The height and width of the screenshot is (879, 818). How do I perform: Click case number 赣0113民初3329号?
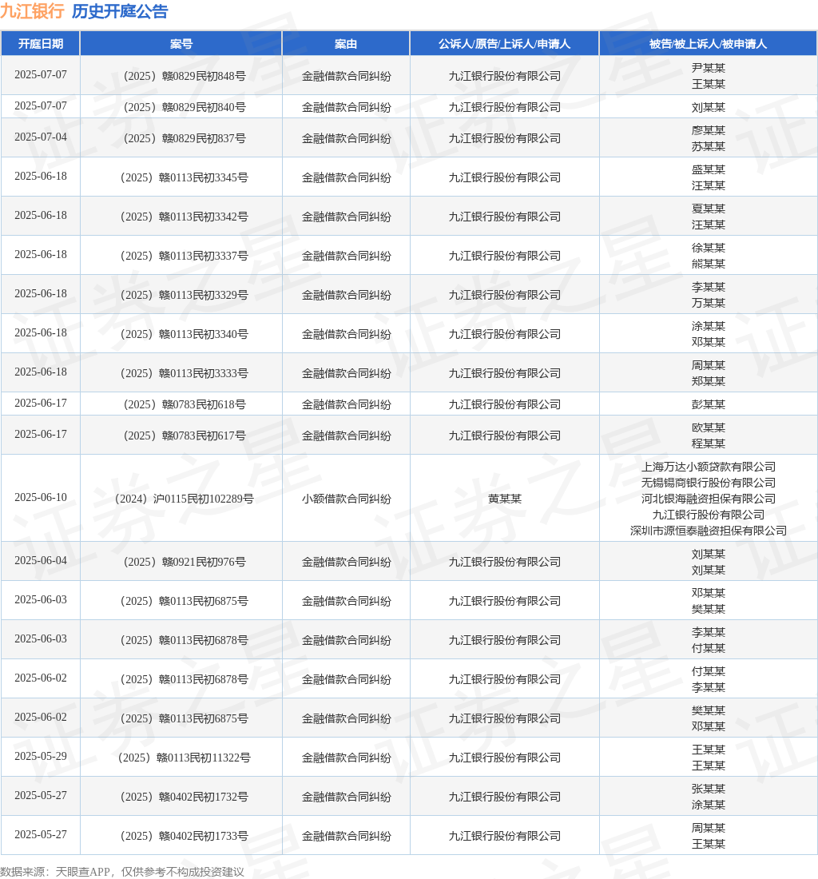[184, 296]
